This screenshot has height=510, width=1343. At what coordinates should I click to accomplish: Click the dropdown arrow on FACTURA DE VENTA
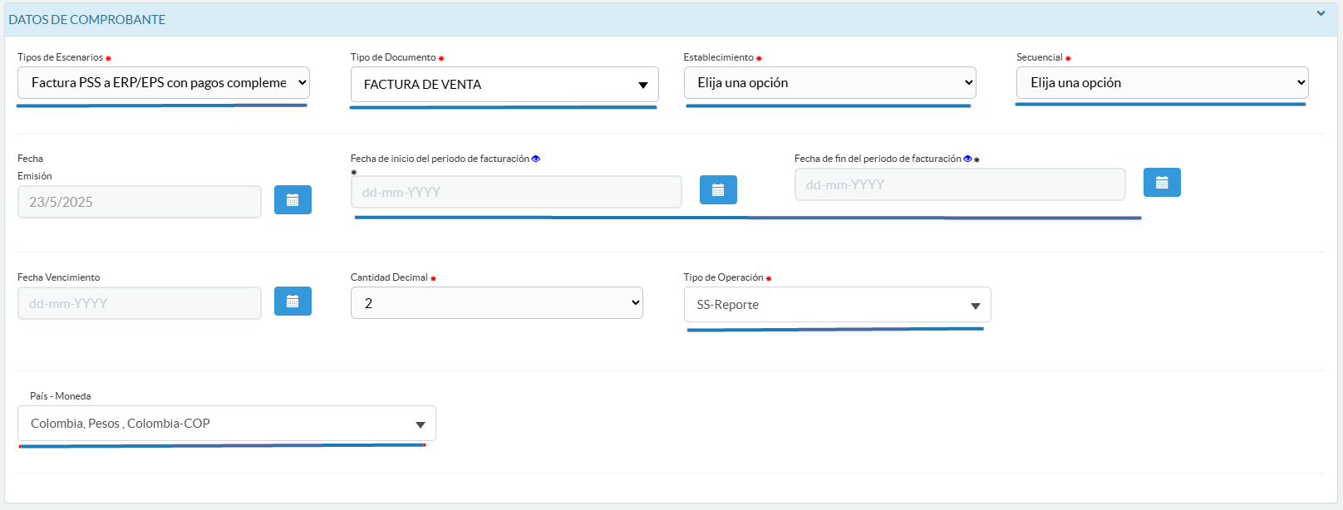(x=642, y=86)
